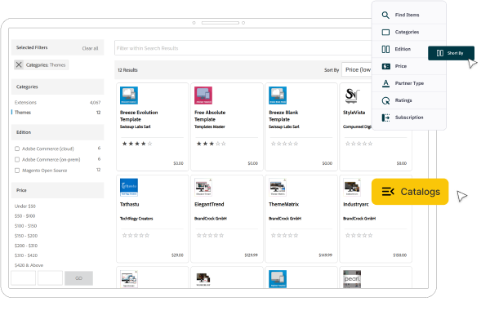
Task: Click the Subscription icon in menu
Action: point(385,118)
